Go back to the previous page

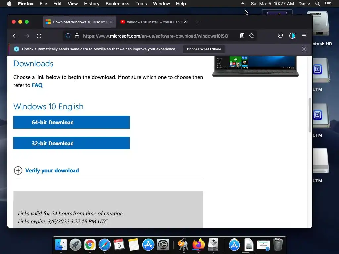pyautogui.click(x=15, y=36)
